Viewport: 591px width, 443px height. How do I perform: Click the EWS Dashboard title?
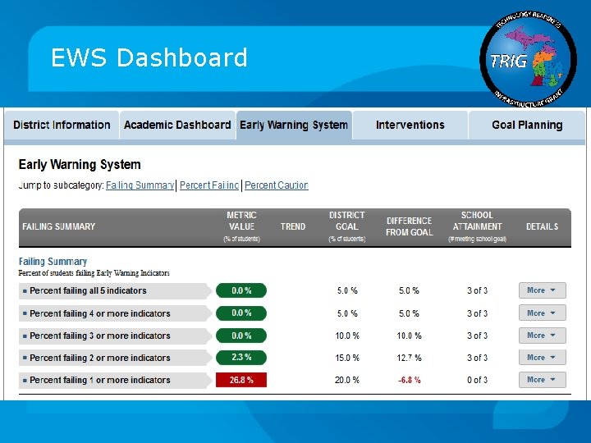click(x=149, y=57)
